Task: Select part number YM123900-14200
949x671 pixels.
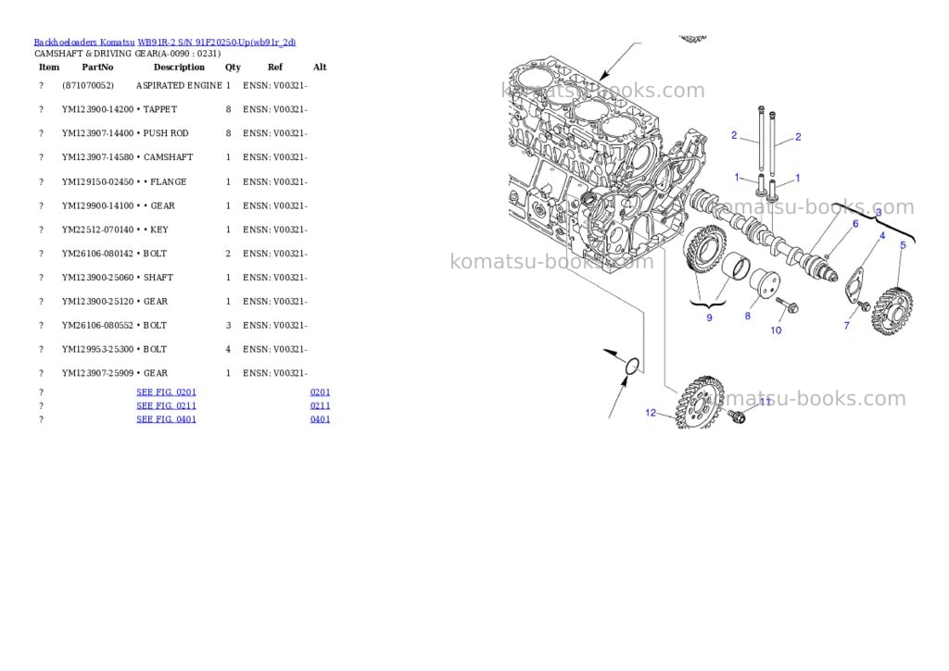Action: pyautogui.click(x=97, y=109)
